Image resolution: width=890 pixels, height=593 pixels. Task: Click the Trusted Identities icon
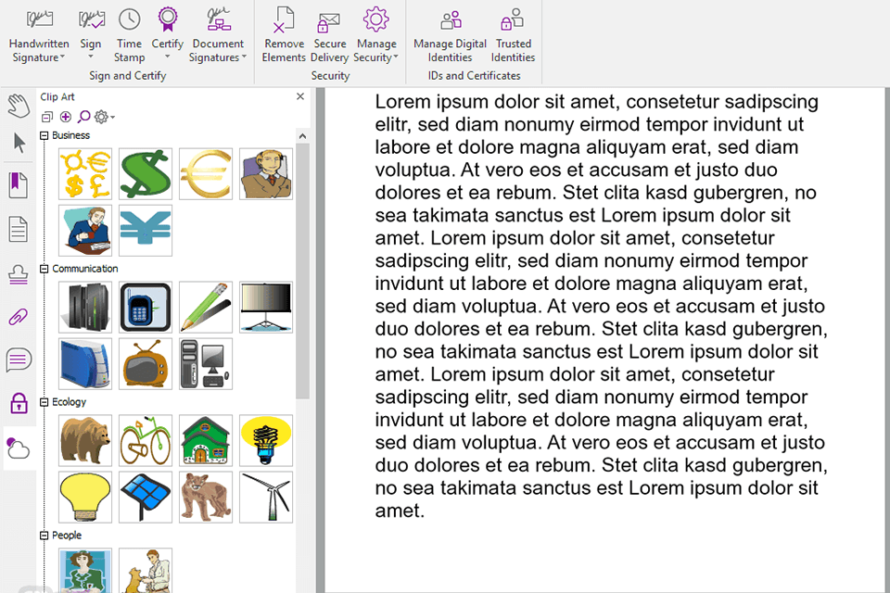click(513, 20)
